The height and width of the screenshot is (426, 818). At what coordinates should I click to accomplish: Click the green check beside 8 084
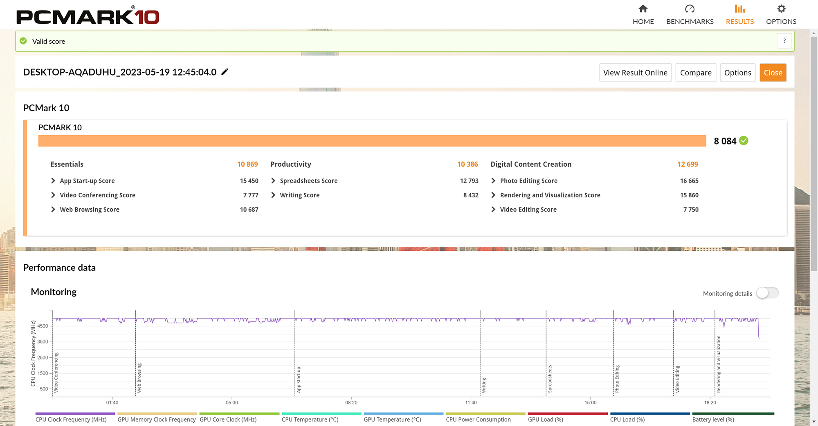(x=744, y=141)
